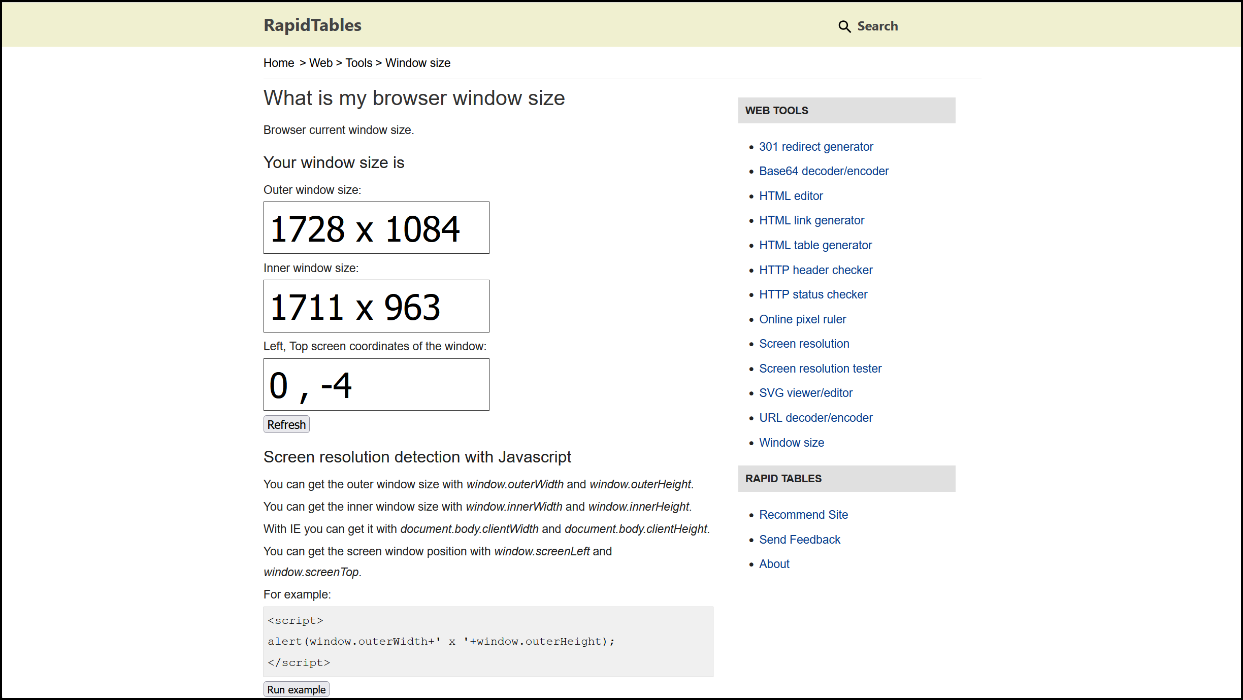Screen dimensions: 1243x700
Task: Click 'window.innerHeight' italic text
Action: [x=639, y=507]
